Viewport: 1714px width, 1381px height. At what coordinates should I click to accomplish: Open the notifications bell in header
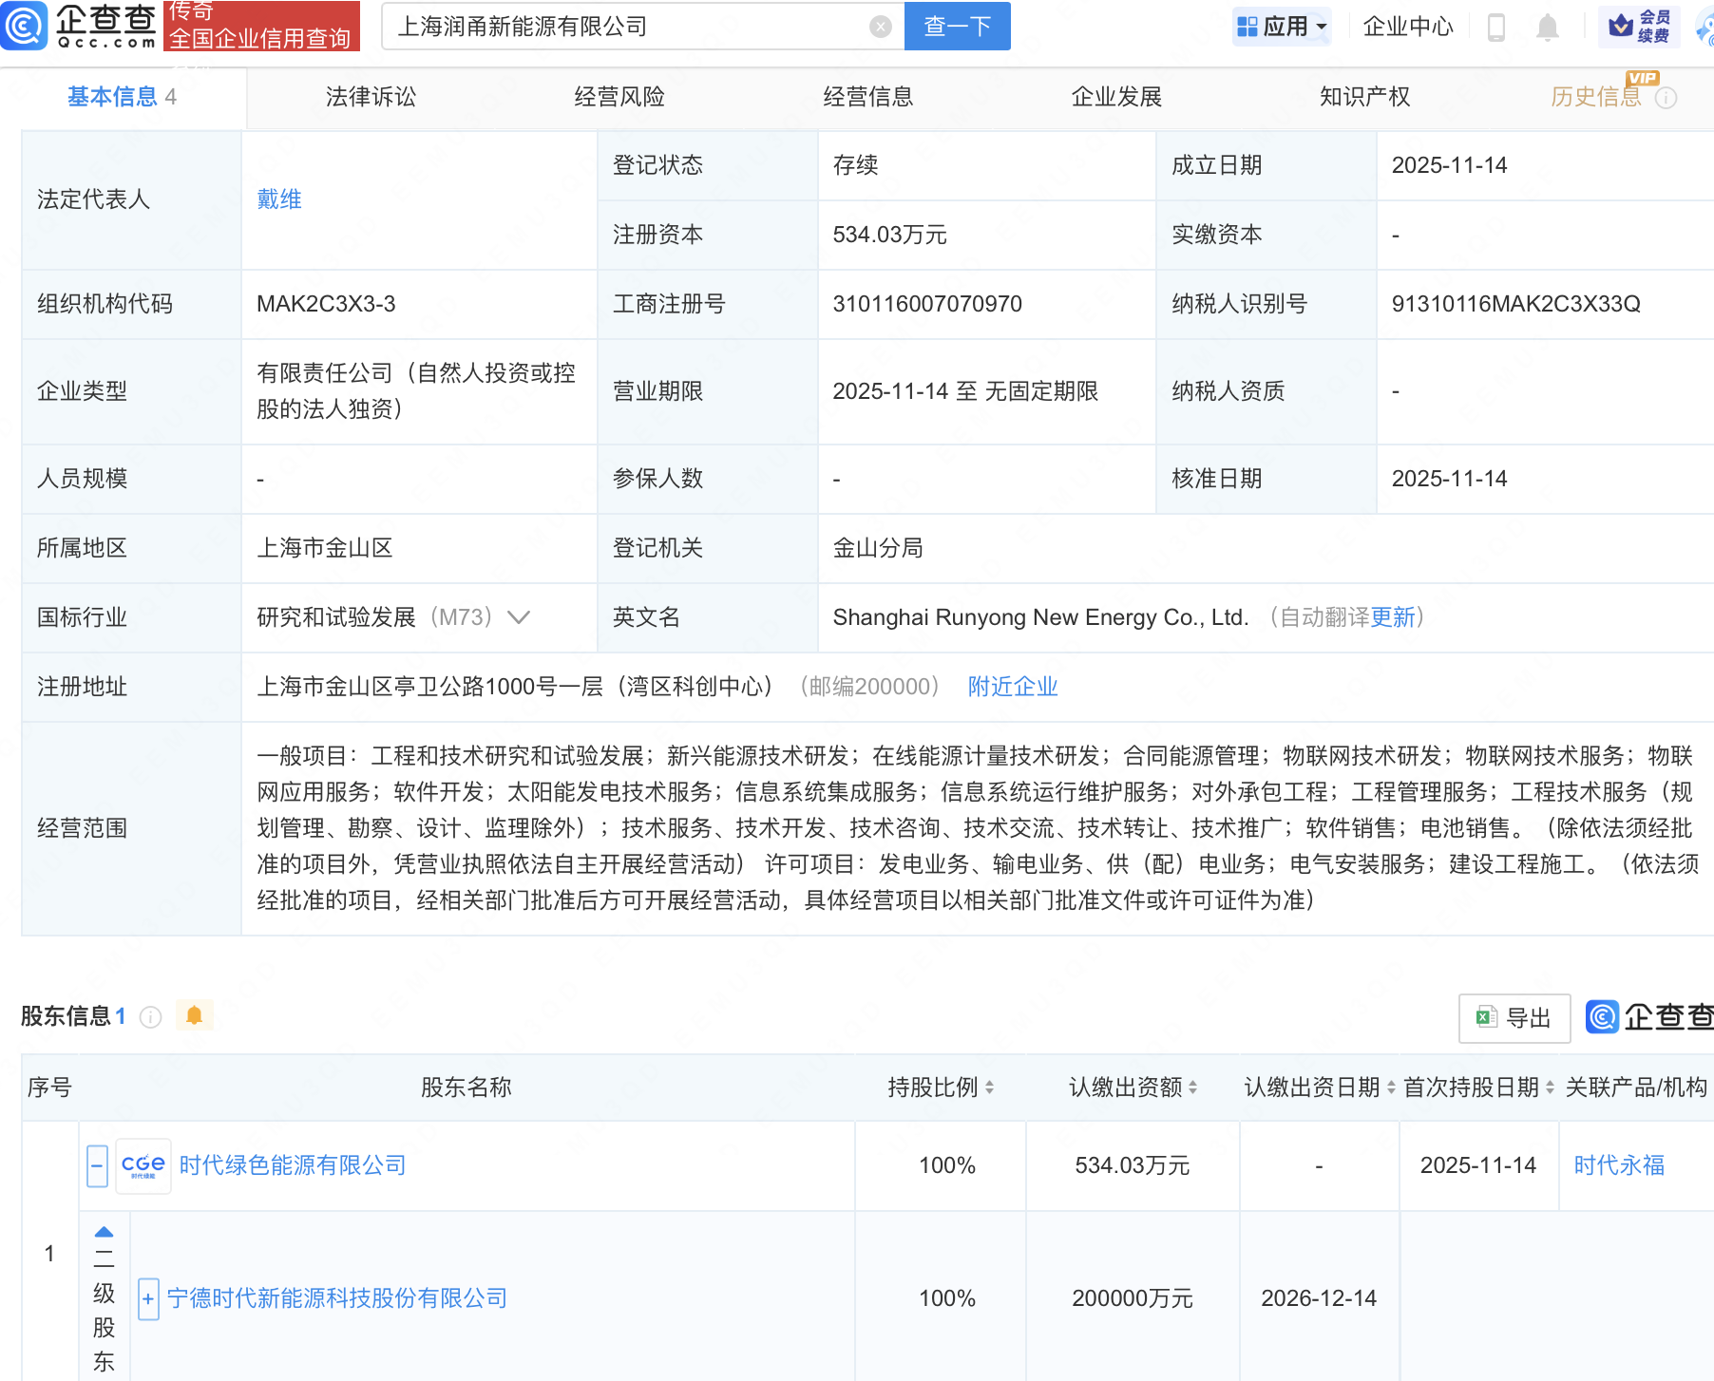1547,28
